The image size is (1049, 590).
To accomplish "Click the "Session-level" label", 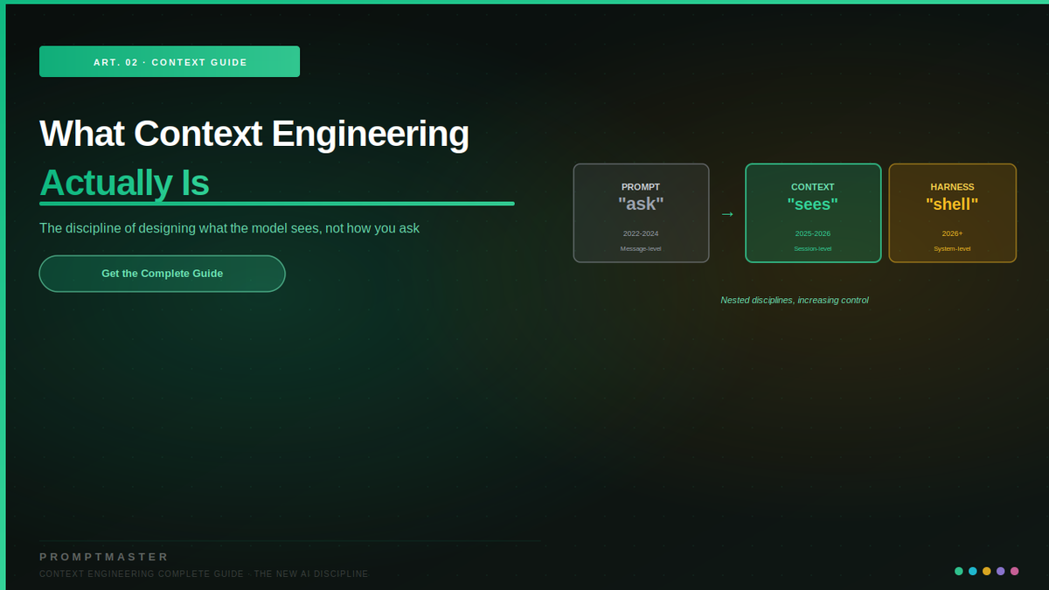I will 813,249.
